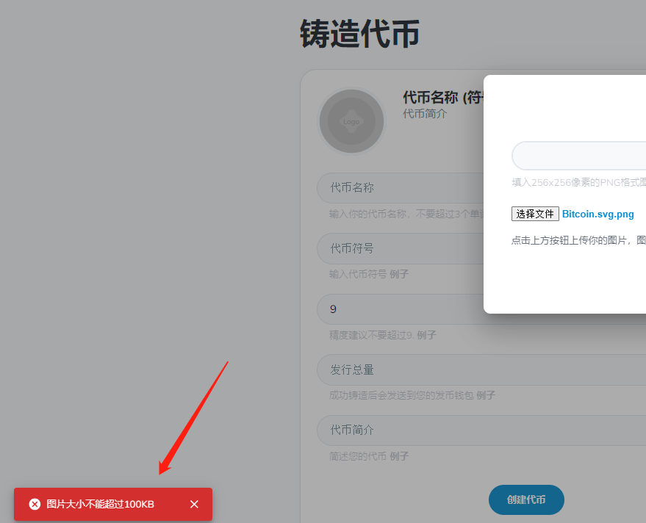
Task: Open the 例子 link under precision hint
Action: pyautogui.click(x=426, y=335)
